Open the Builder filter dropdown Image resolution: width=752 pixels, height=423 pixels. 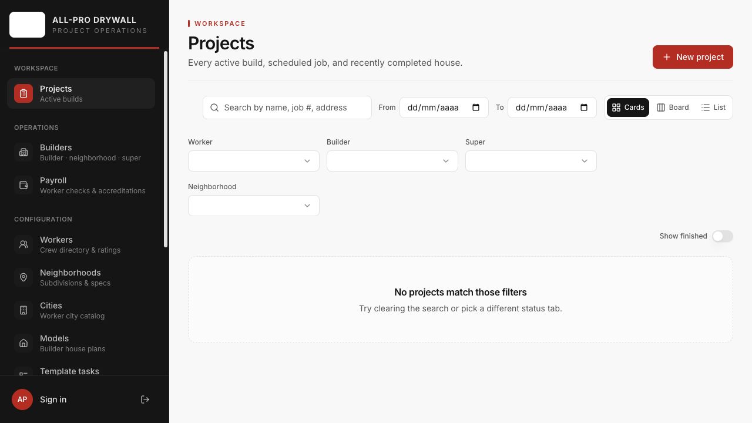392,161
